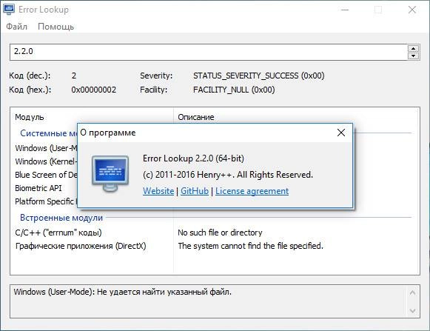Image resolution: width=430 pixels, height=331 pixels.
Task: Click the hex value 0x00000002
Action: (93, 90)
